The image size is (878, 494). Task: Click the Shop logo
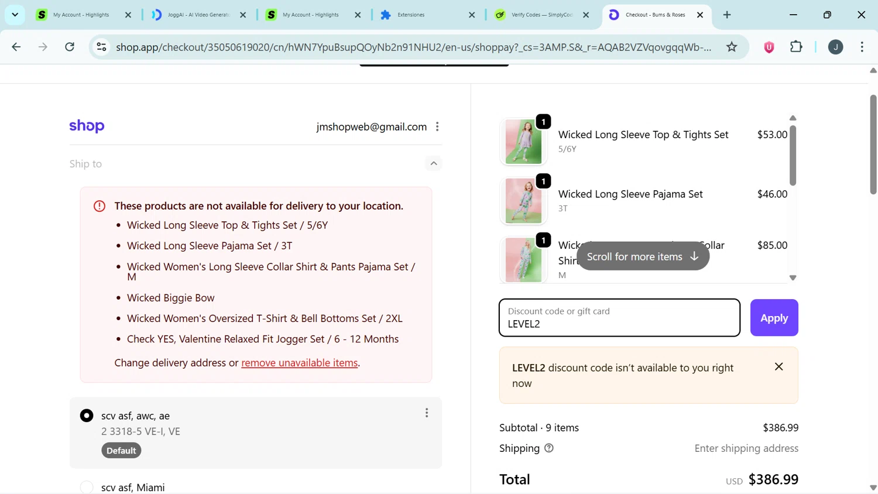click(x=87, y=126)
